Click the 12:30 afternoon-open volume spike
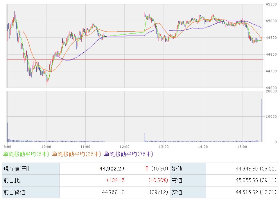The height and width of the screenshot is (201, 280). (144, 138)
